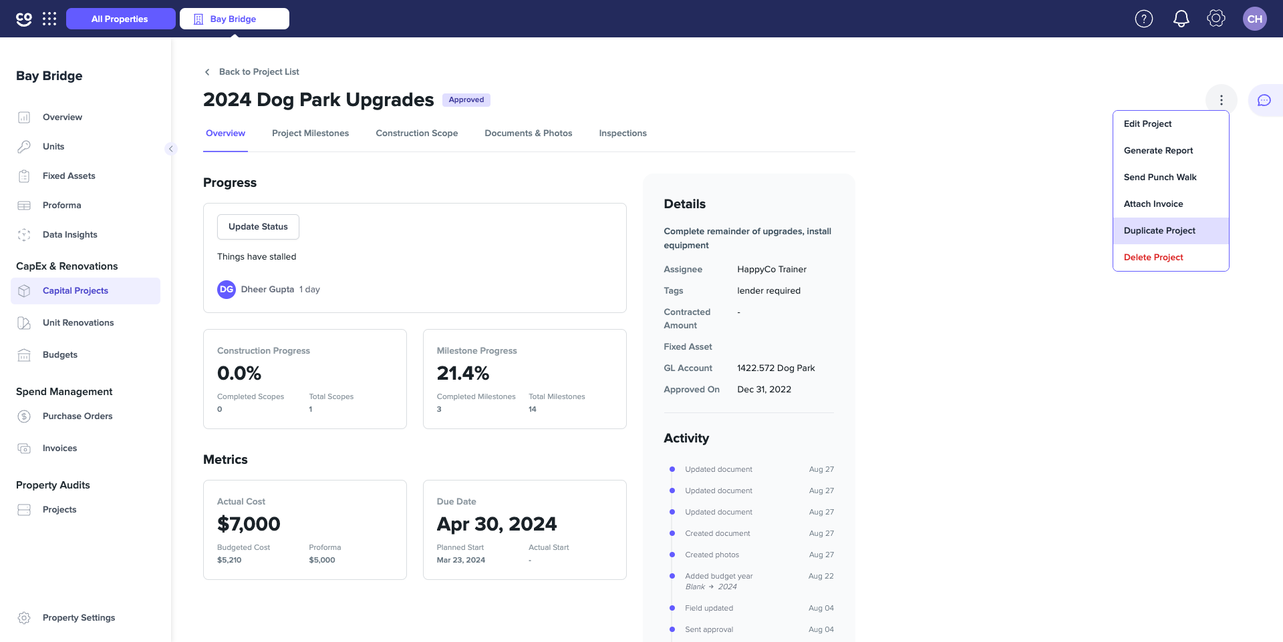Screen dimensions: 1283x642
Task: Go back to Project List
Action: tap(259, 72)
